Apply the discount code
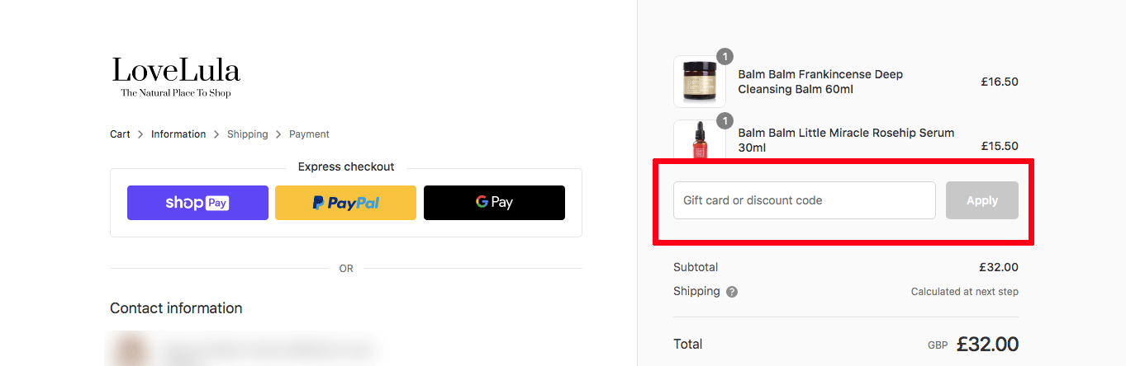Screen dimensions: 1126x366 pyautogui.click(x=982, y=200)
